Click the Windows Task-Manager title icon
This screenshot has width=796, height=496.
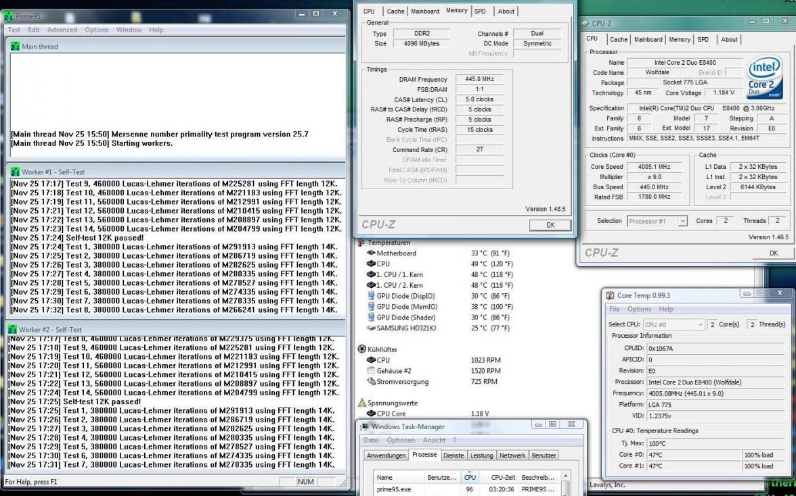(x=365, y=426)
